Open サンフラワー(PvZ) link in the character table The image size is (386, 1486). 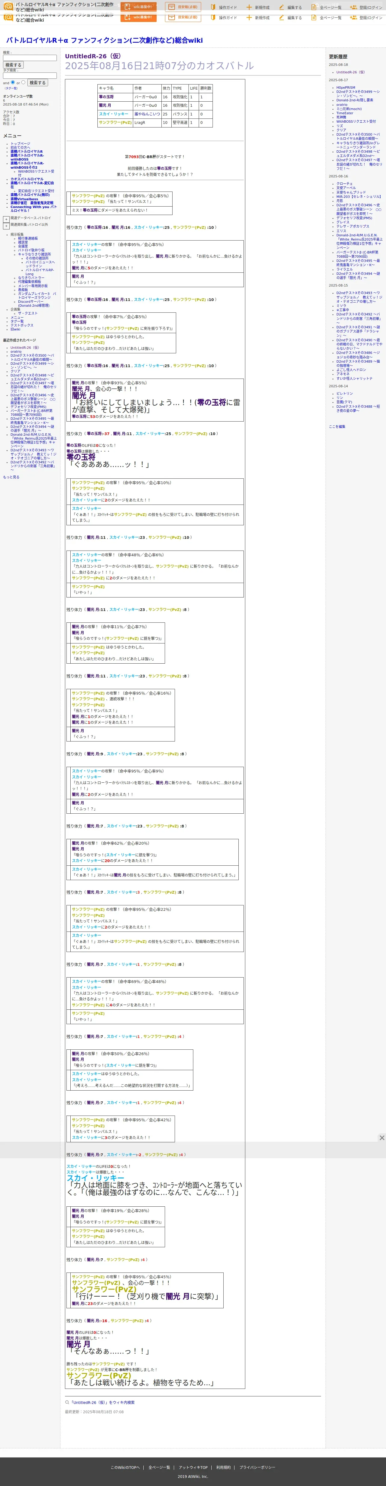(x=115, y=122)
